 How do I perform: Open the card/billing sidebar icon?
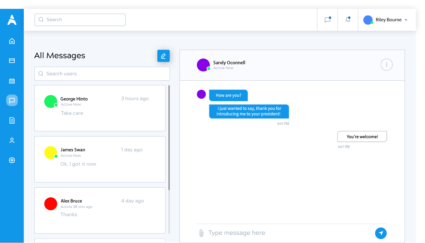pos(12,61)
